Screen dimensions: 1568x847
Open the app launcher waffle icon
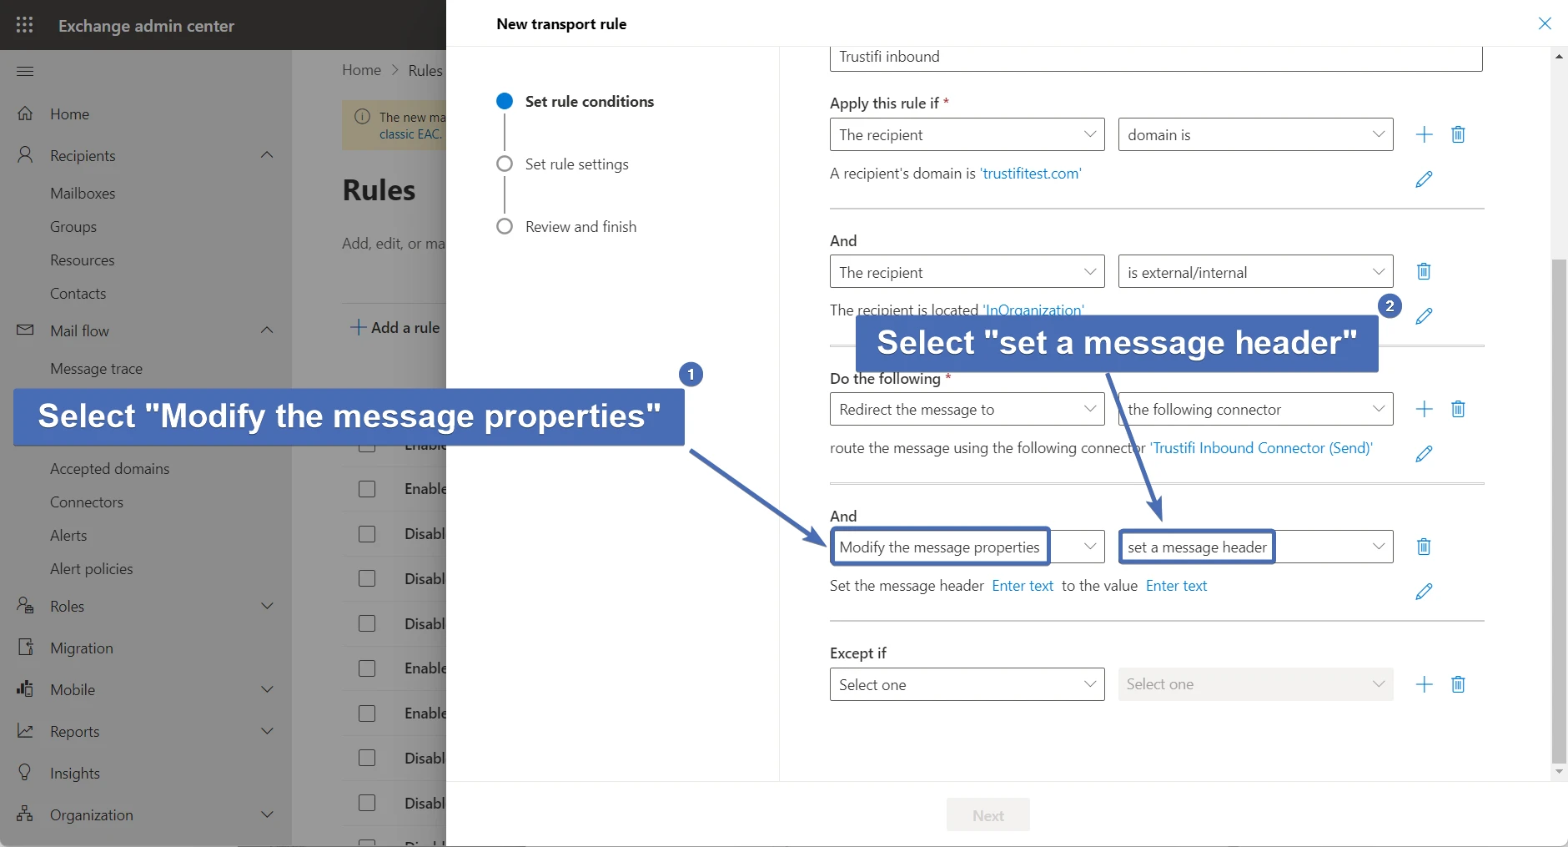pos(25,25)
